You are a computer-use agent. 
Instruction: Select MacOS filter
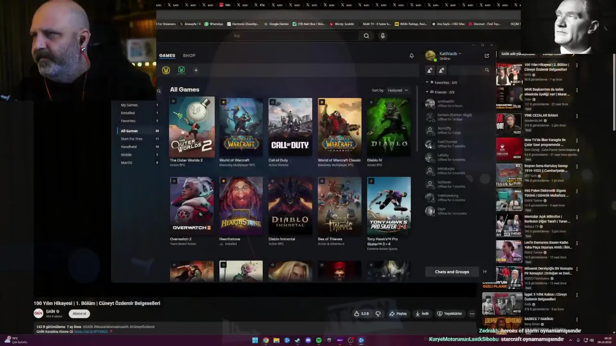click(x=139, y=163)
